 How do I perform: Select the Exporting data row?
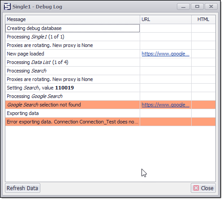point(110,113)
